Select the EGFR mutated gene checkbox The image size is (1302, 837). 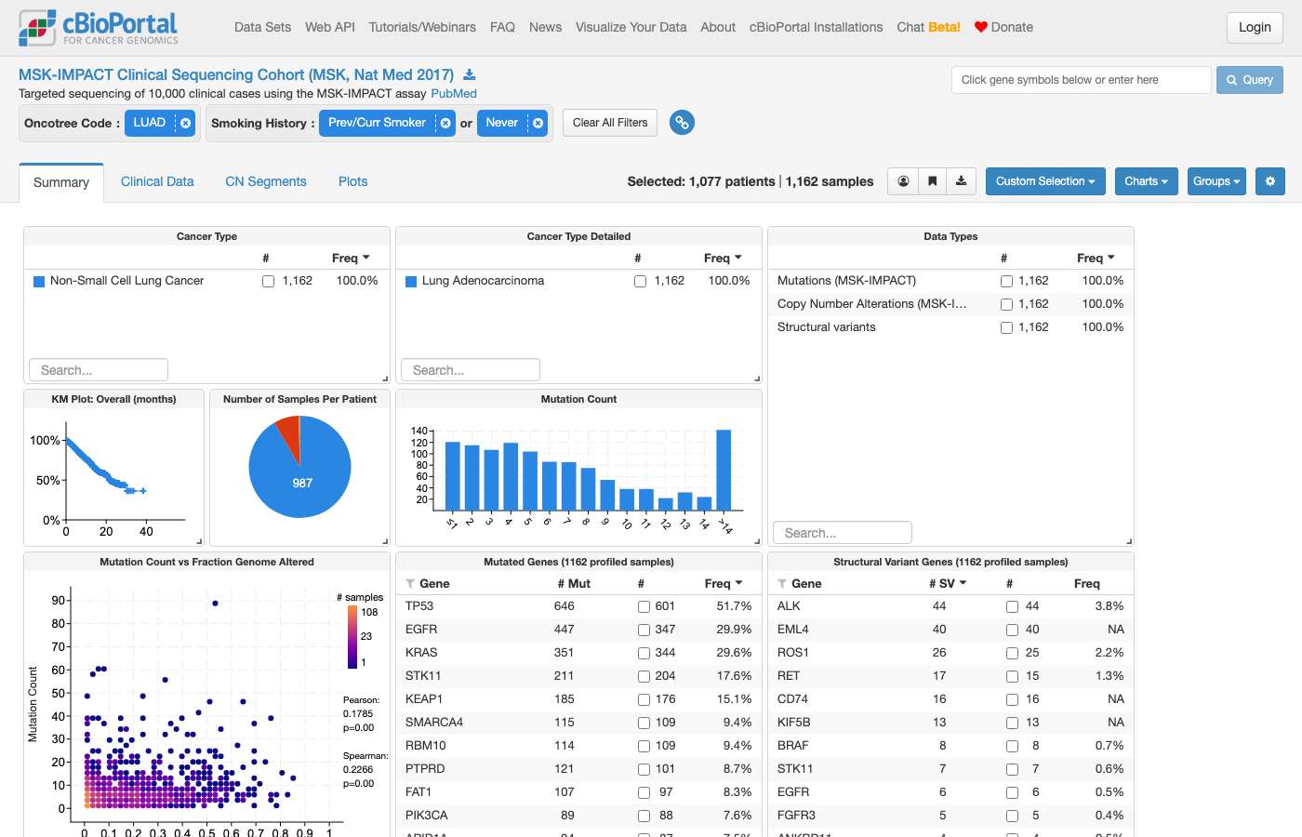click(644, 630)
